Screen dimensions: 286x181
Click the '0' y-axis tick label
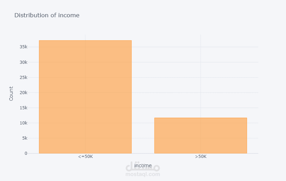point(26,153)
